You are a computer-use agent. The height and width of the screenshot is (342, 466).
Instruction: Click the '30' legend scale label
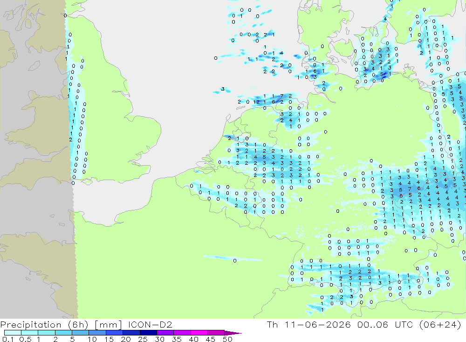[160, 339]
